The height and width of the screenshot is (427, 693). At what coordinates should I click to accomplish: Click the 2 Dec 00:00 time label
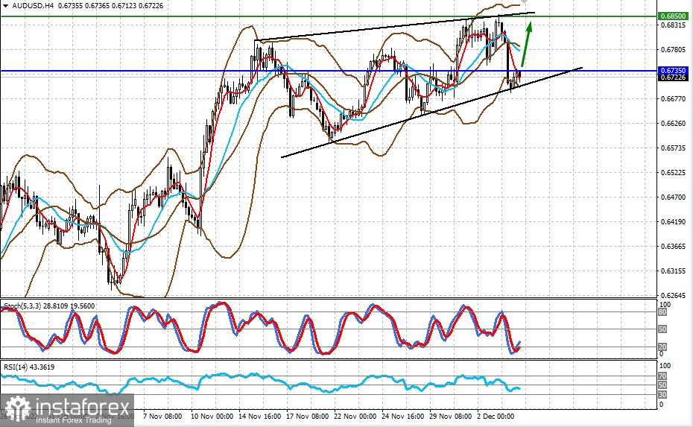coord(496,417)
